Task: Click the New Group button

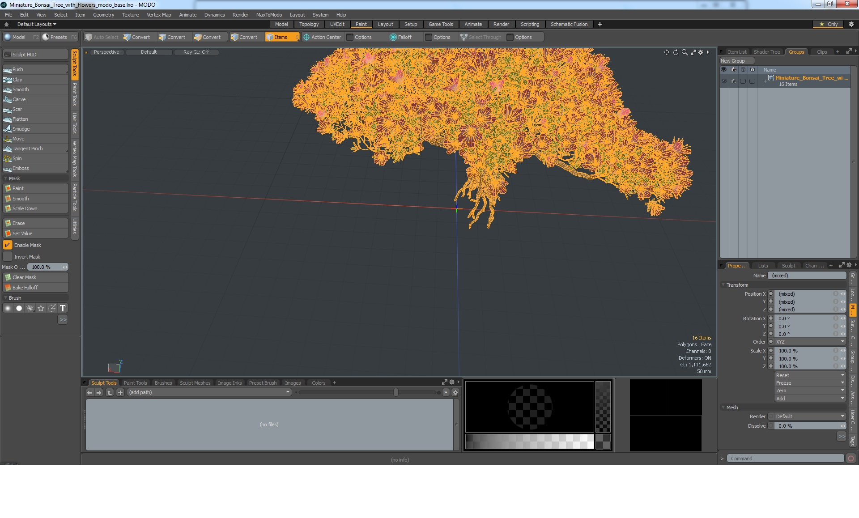Action: (736, 61)
